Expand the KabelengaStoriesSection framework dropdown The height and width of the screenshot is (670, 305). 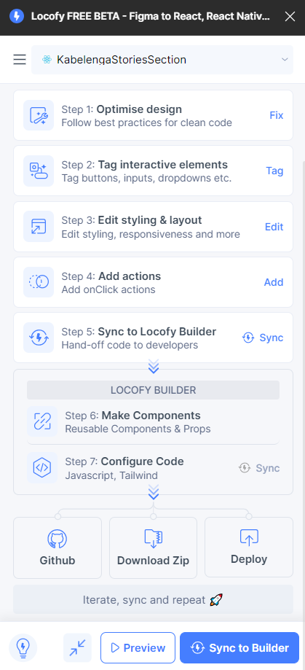point(162,60)
